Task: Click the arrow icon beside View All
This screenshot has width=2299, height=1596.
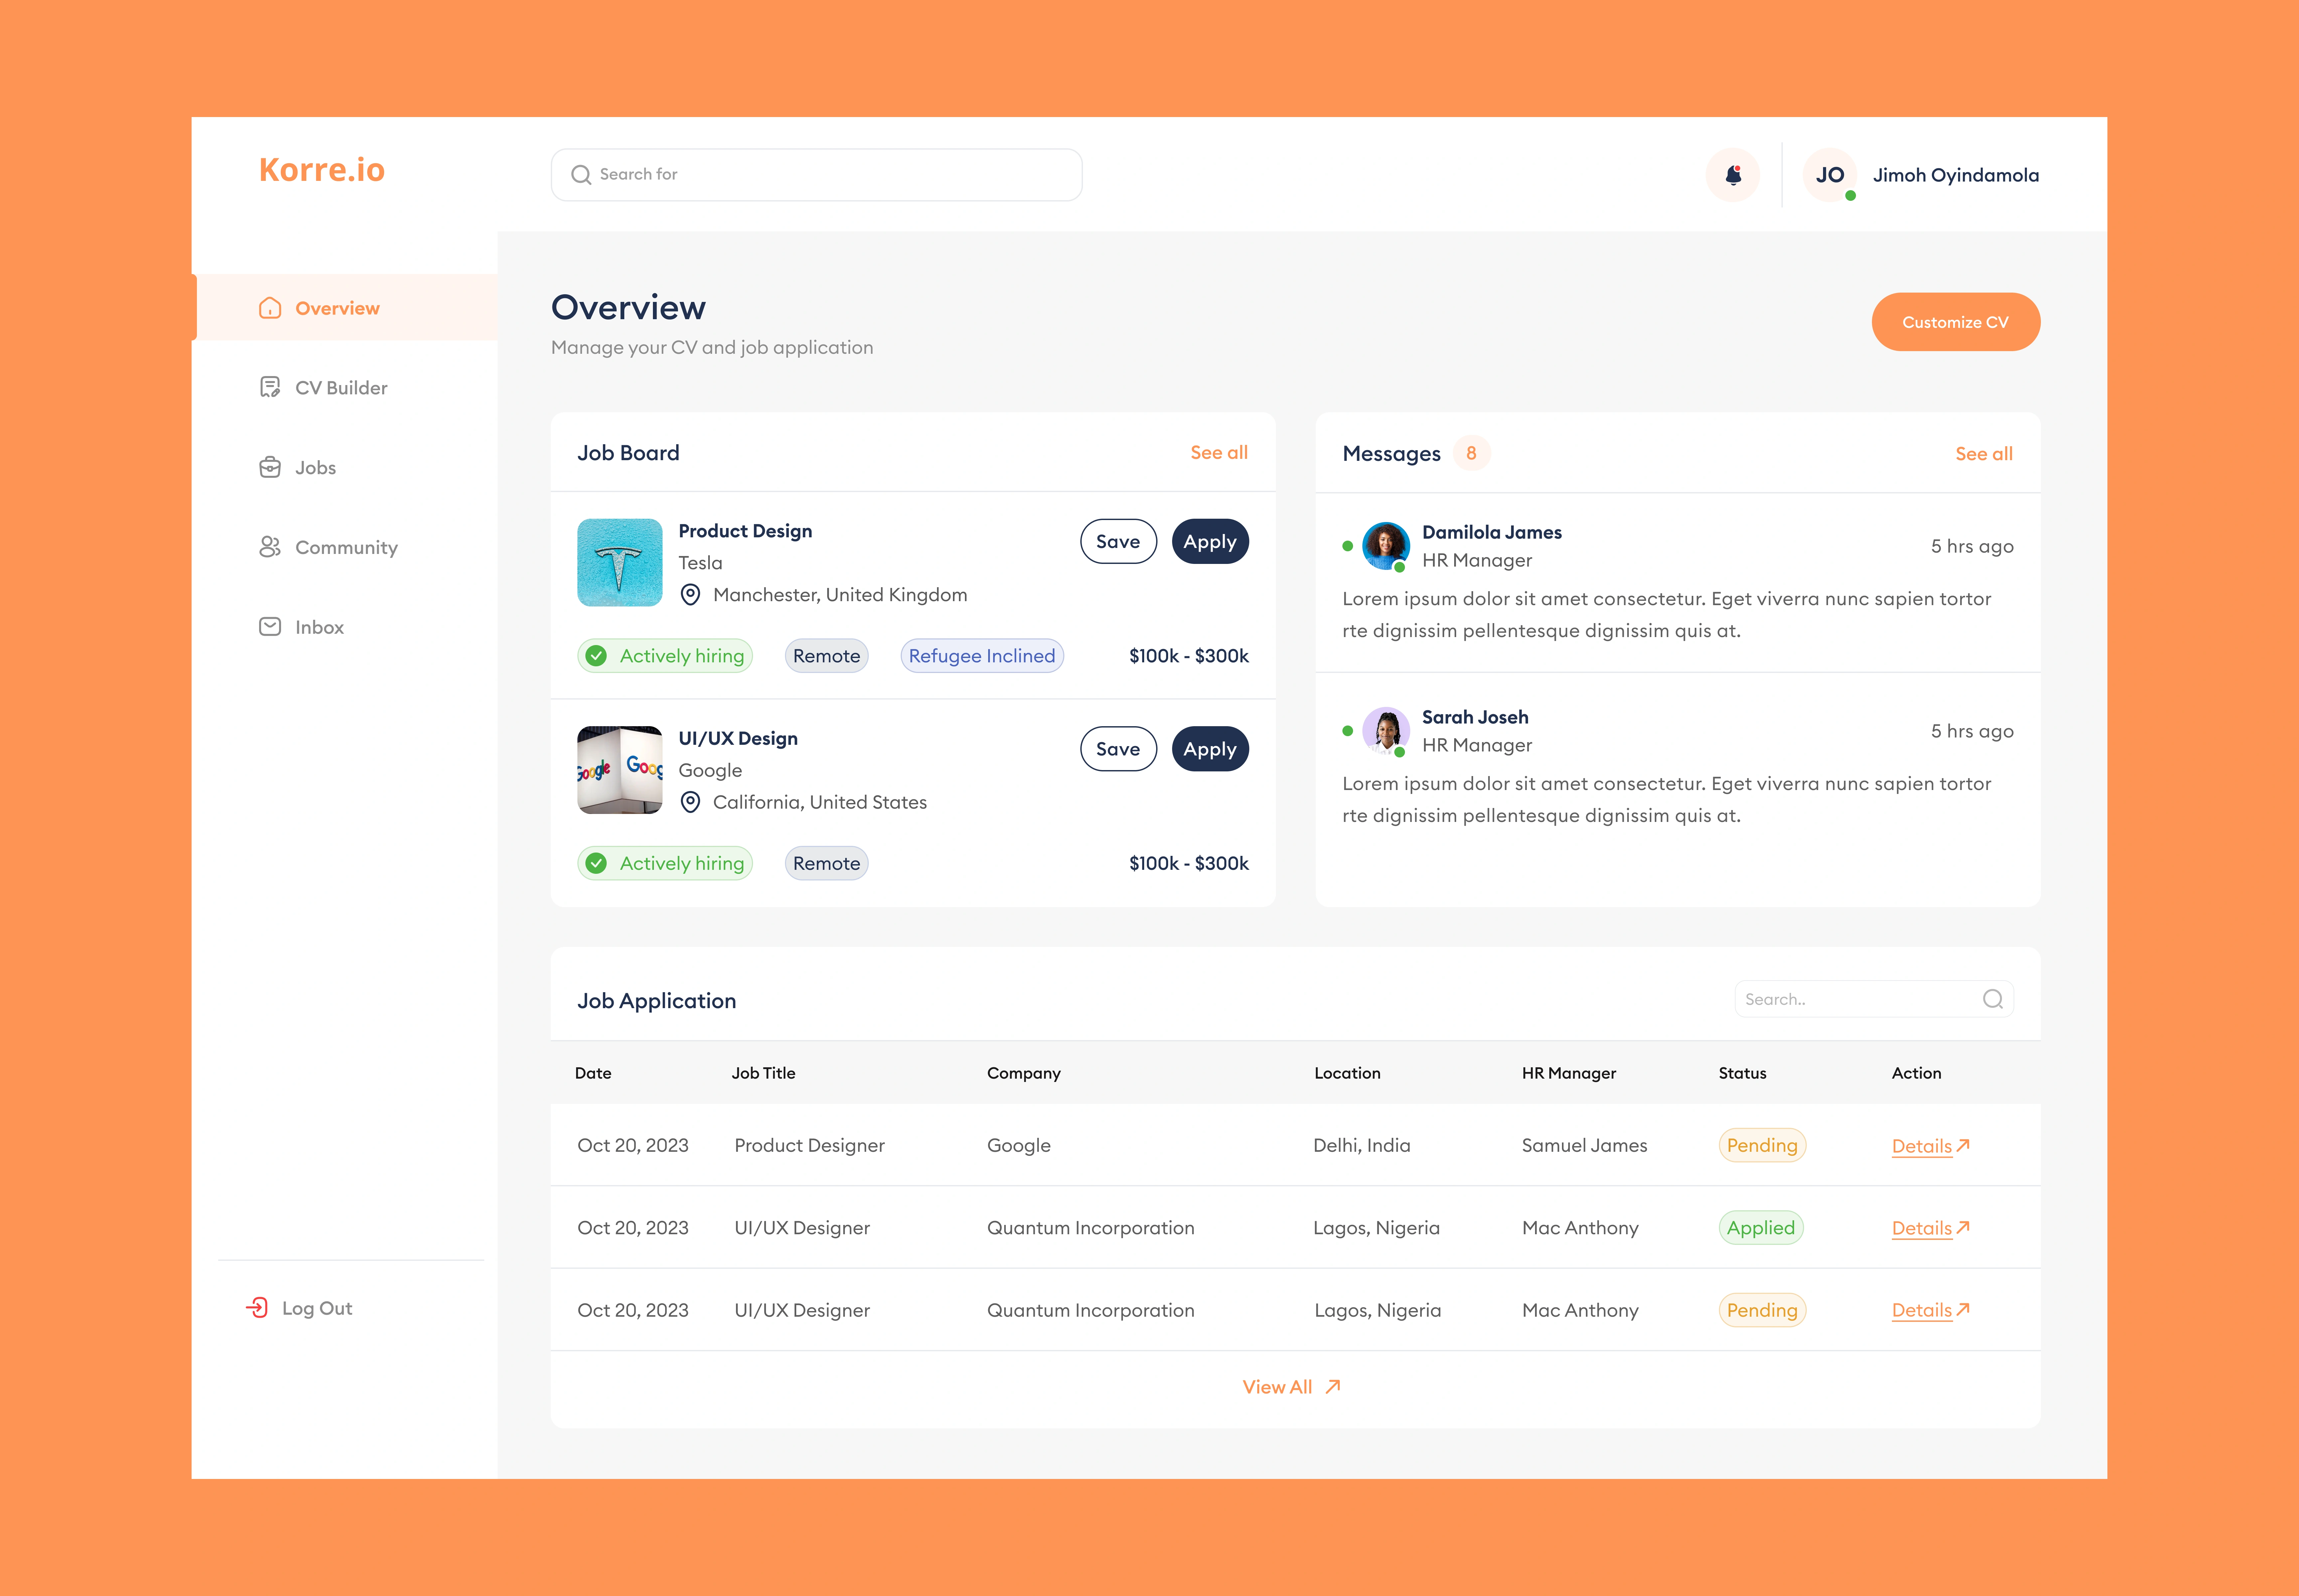Action: point(1332,1387)
